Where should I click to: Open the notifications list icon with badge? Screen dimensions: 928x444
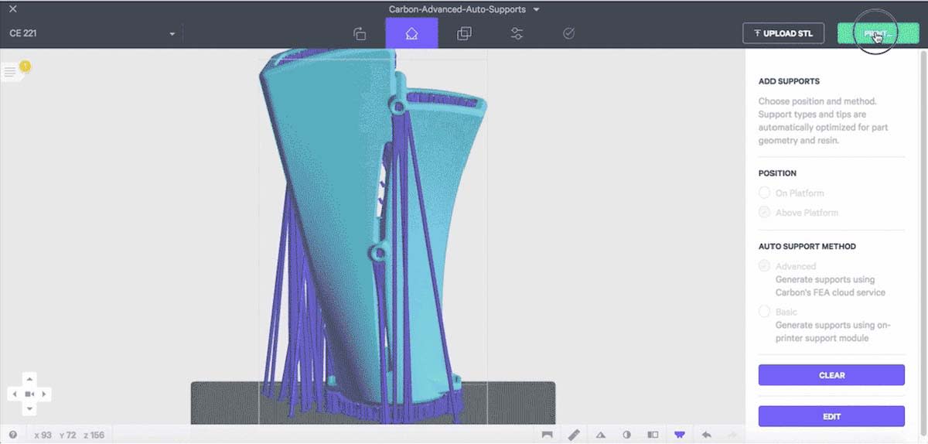click(x=10, y=72)
